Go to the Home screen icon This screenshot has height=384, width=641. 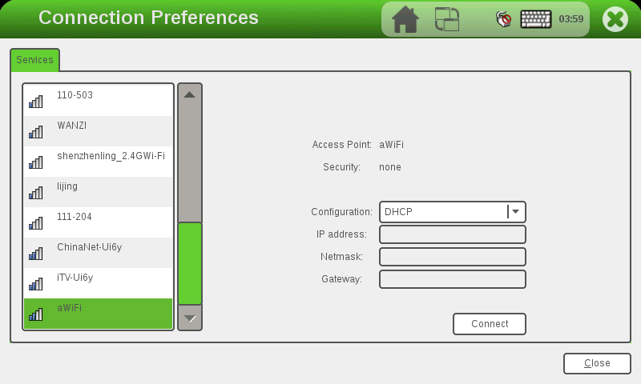(x=405, y=19)
